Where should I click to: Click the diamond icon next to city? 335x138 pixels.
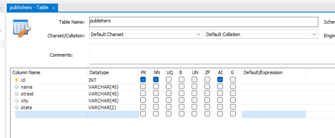coord(16,101)
